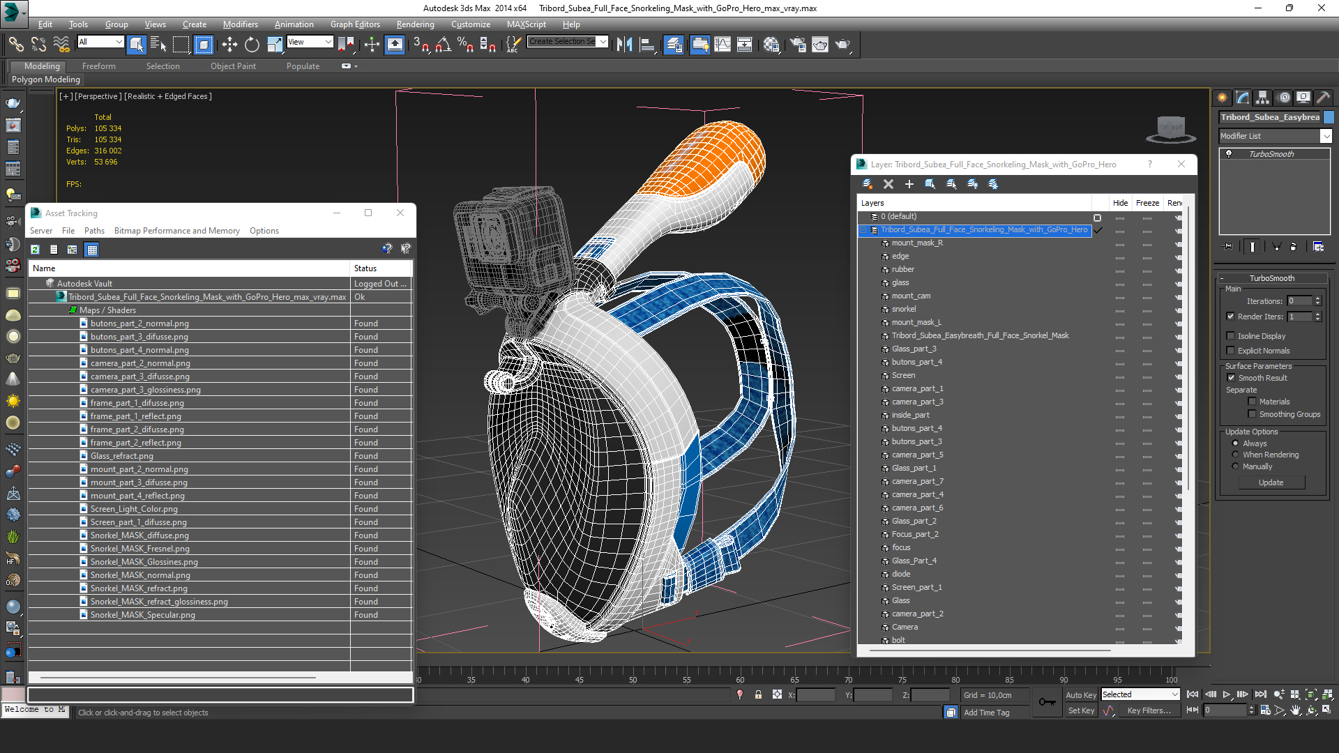Image resolution: width=1339 pixels, height=753 pixels.
Task: Click the Layer dialog horizontal scrollbar
Action: pyautogui.click(x=990, y=651)
